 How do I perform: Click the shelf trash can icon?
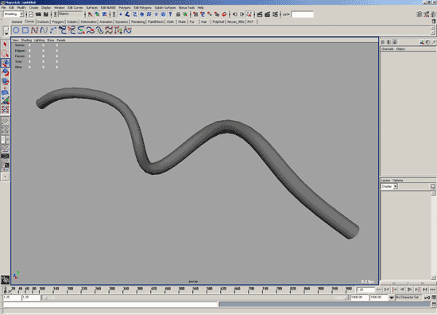(433, 21)
